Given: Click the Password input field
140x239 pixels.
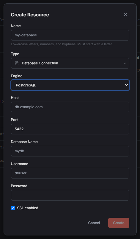Looking at the screenshot, I should (x=70, y=195).
